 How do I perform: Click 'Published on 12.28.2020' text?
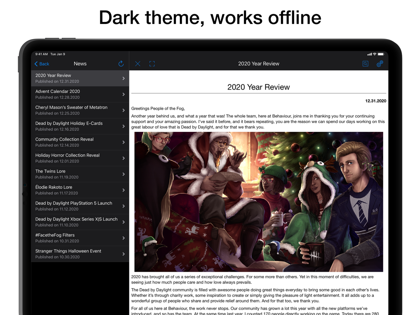click(57, 97)
